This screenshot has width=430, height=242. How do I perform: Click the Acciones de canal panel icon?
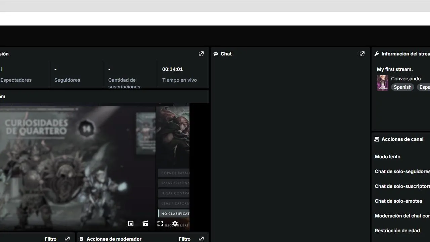[377, 139]
